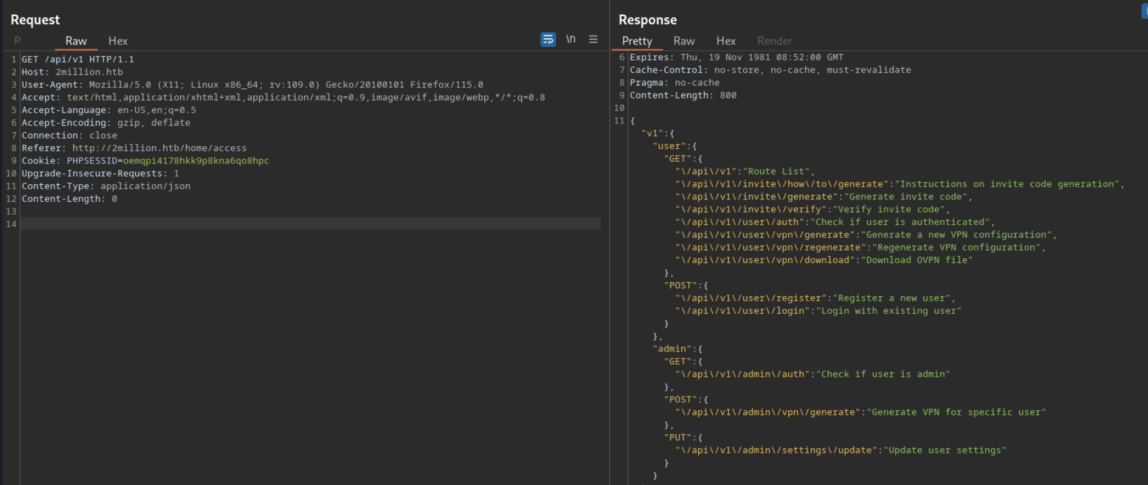Click the "Regenerate VPN configuration" line
Image resolution: width=1148 pixels, height=485 pixels.
tap(860, 247)
